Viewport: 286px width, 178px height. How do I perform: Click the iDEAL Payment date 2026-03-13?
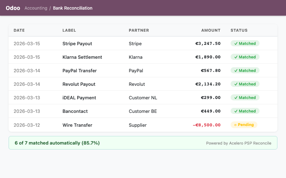coord(27,98)
